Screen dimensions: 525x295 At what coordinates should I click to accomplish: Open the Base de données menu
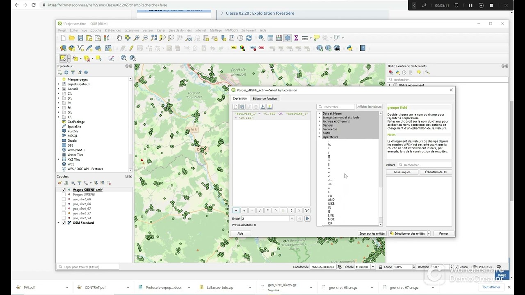180,30
